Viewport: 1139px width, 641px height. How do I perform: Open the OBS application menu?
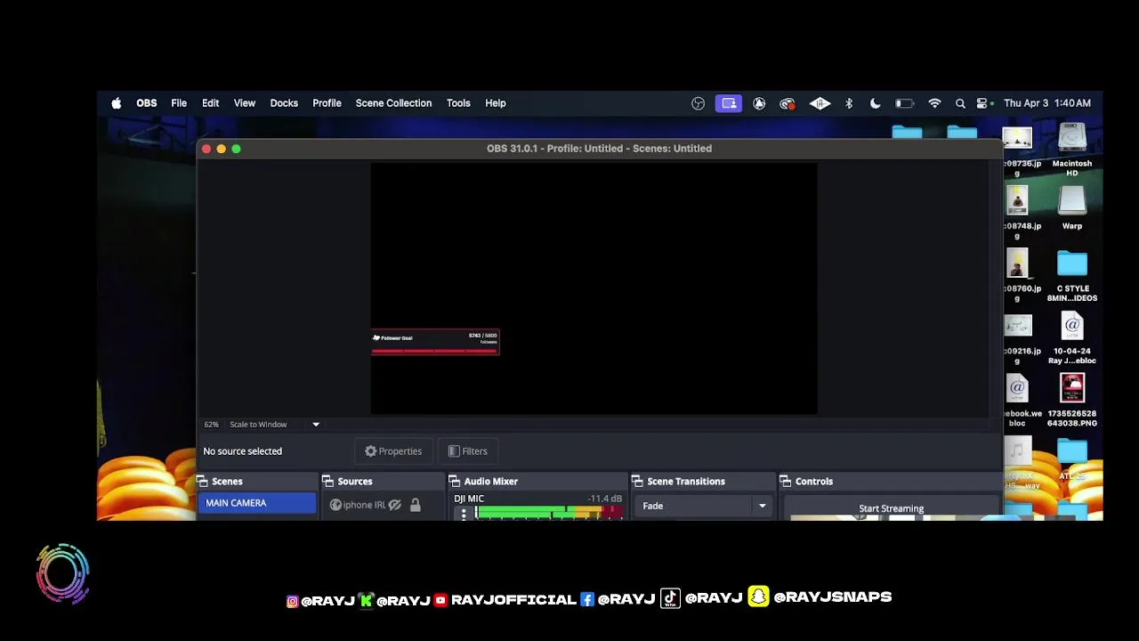pos(147,103)
